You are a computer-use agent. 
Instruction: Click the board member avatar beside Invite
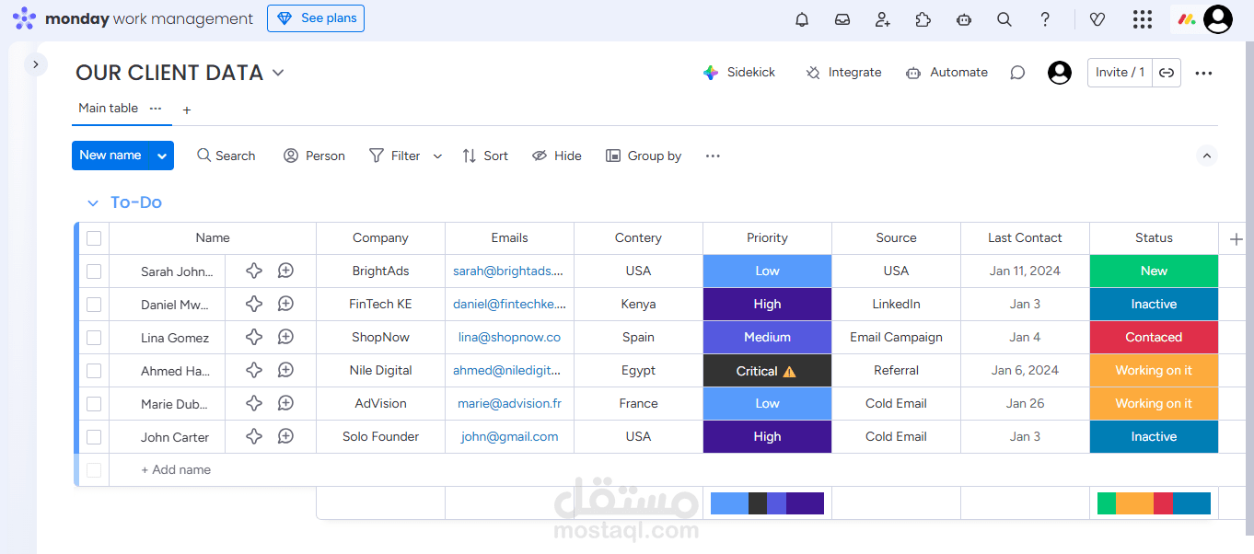pos(1060,73)
